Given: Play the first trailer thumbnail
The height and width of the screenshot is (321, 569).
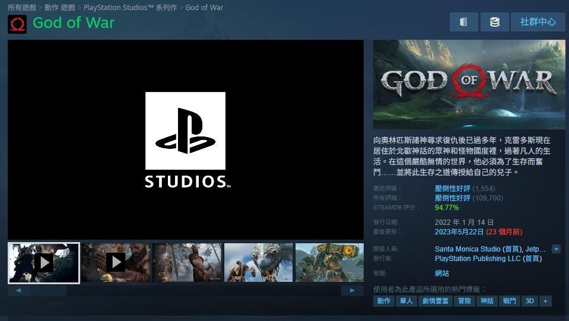Looking at the screenshot, I should (43, 263).
